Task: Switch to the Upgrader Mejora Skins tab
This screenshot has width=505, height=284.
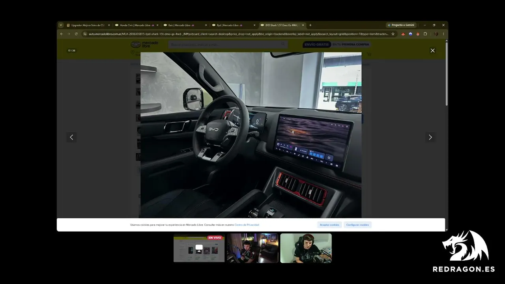Action: (88, 25)
